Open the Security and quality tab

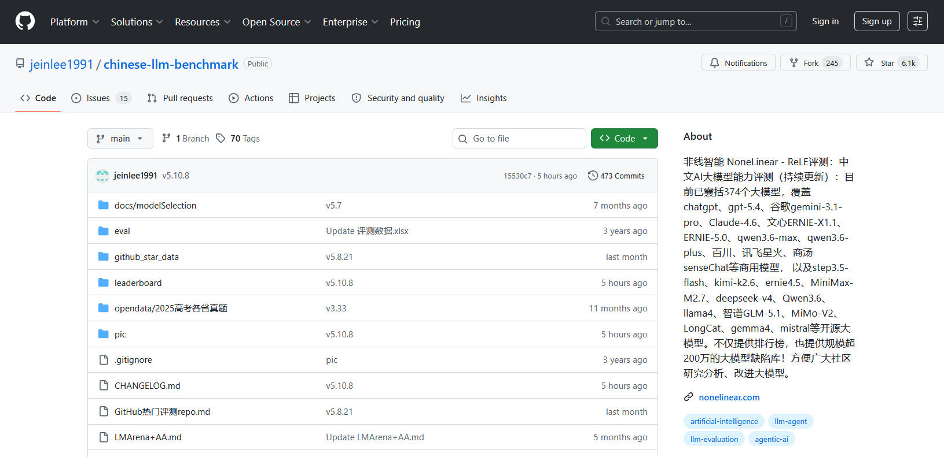(398, 98)
